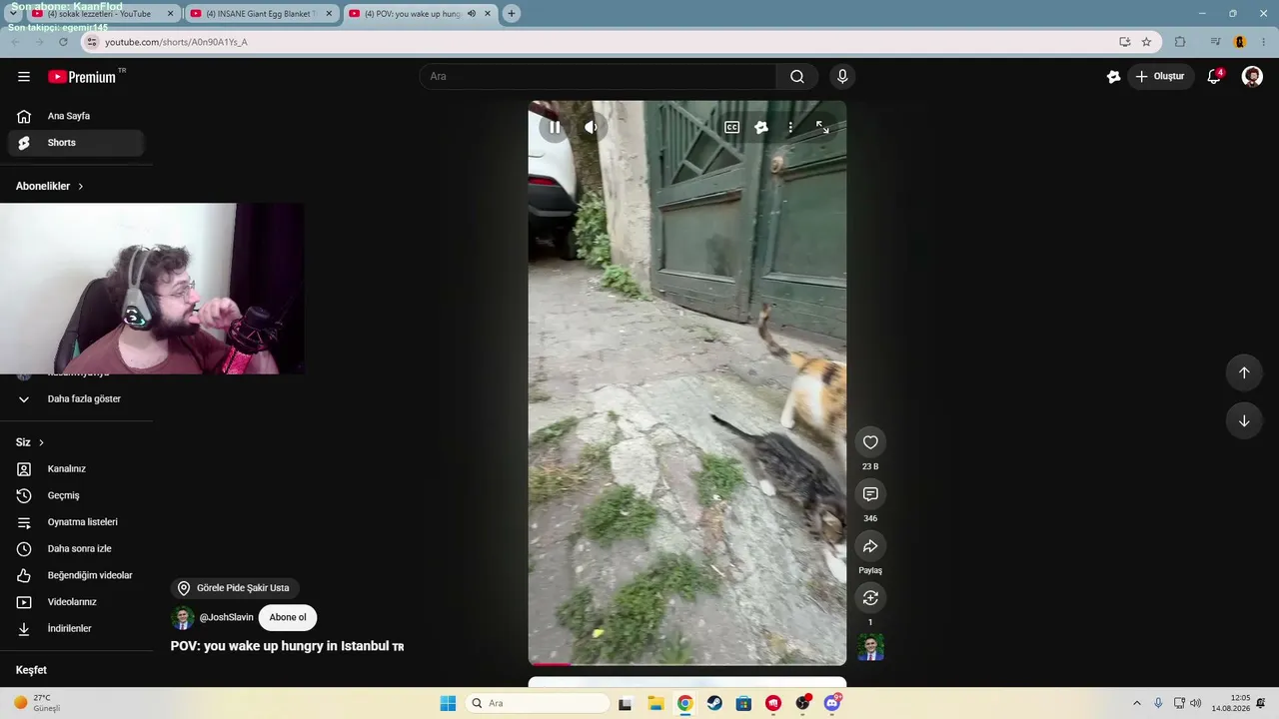Click the YouTube search magnifier button
Screen dimensions: 1279x719
797,77
